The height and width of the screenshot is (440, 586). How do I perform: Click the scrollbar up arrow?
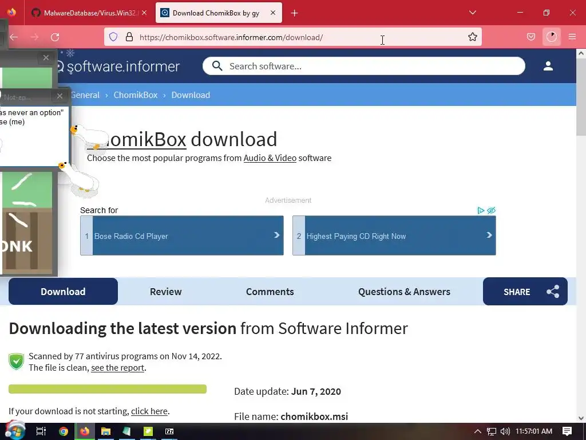pyautogui.click(x=581, y=53)
